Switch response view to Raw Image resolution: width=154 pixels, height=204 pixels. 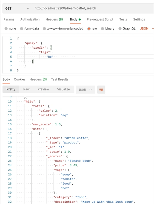26,89
